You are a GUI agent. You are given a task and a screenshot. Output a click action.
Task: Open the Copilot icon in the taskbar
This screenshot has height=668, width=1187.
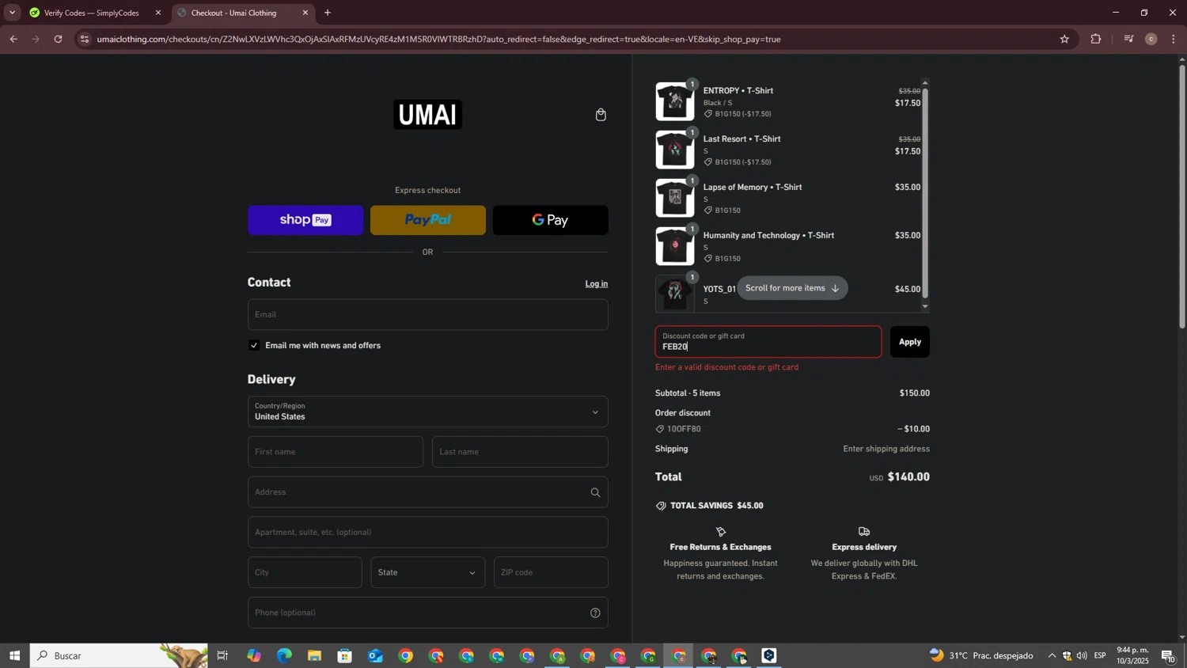(253, 655)
